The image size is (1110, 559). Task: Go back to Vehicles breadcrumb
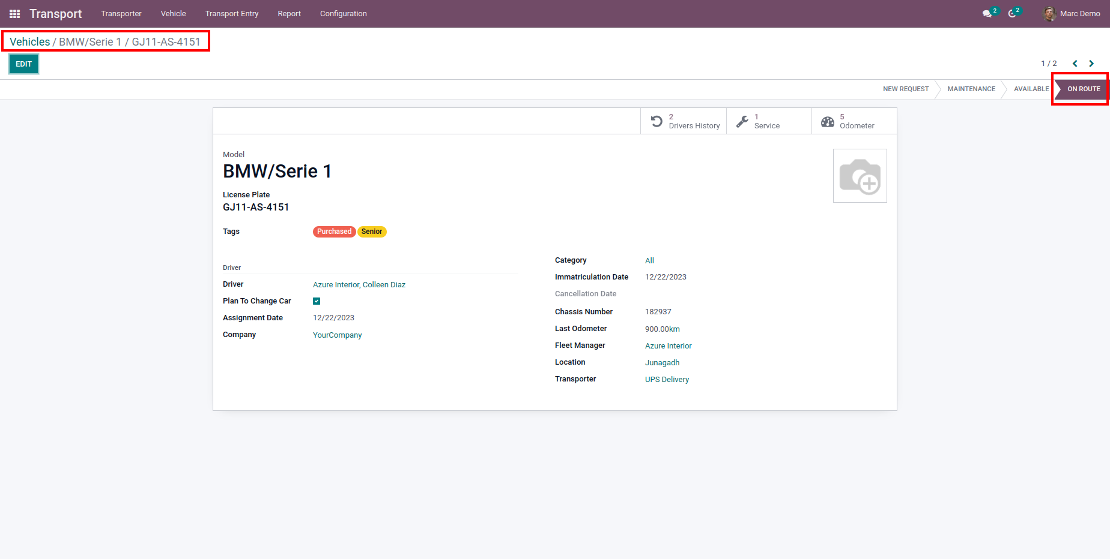pyautogui.click(x=30, y=42)
